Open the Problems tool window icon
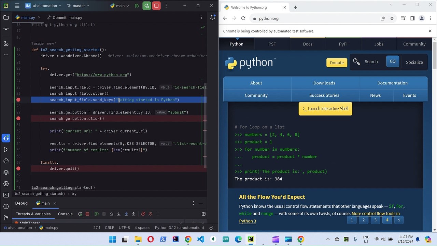Screen dimensions: 437x246 click(x=6, y=206)
